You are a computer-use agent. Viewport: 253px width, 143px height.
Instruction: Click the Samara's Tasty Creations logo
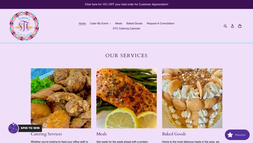pyautogui.click(x=24, y=26)
